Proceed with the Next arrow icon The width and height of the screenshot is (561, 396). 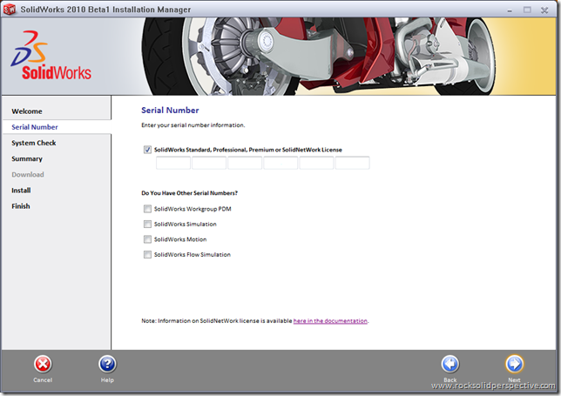coord(515,365)
